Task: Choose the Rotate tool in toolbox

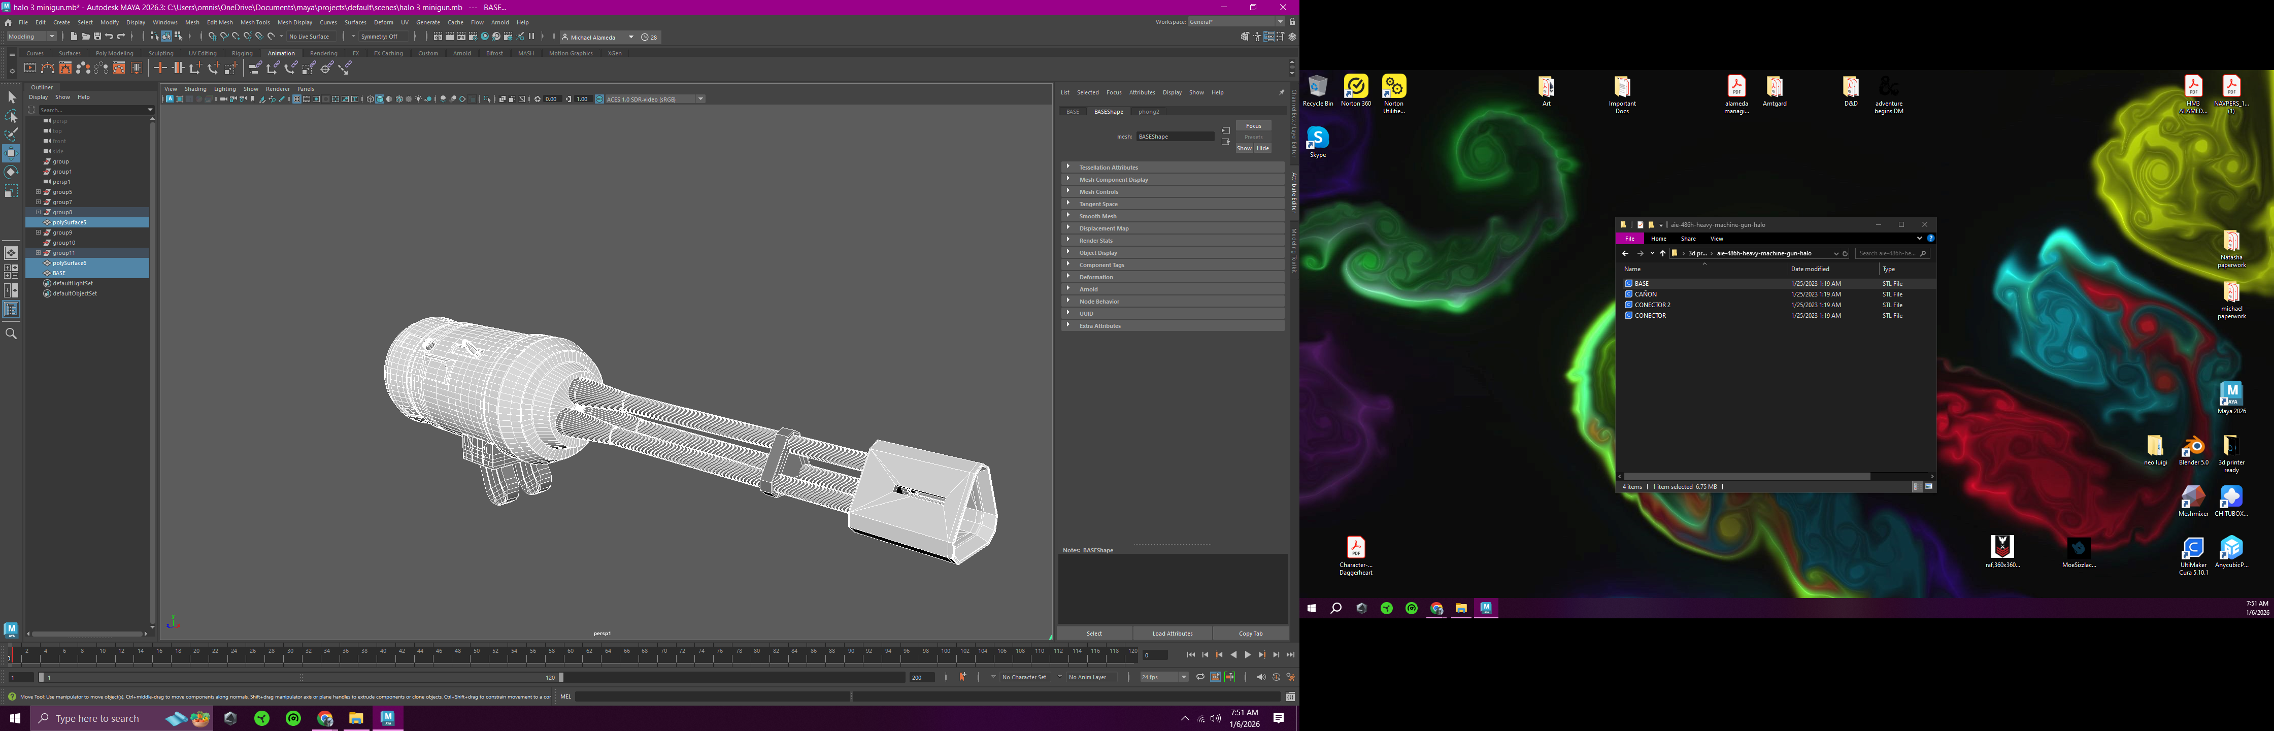Action: click(12, 172)
